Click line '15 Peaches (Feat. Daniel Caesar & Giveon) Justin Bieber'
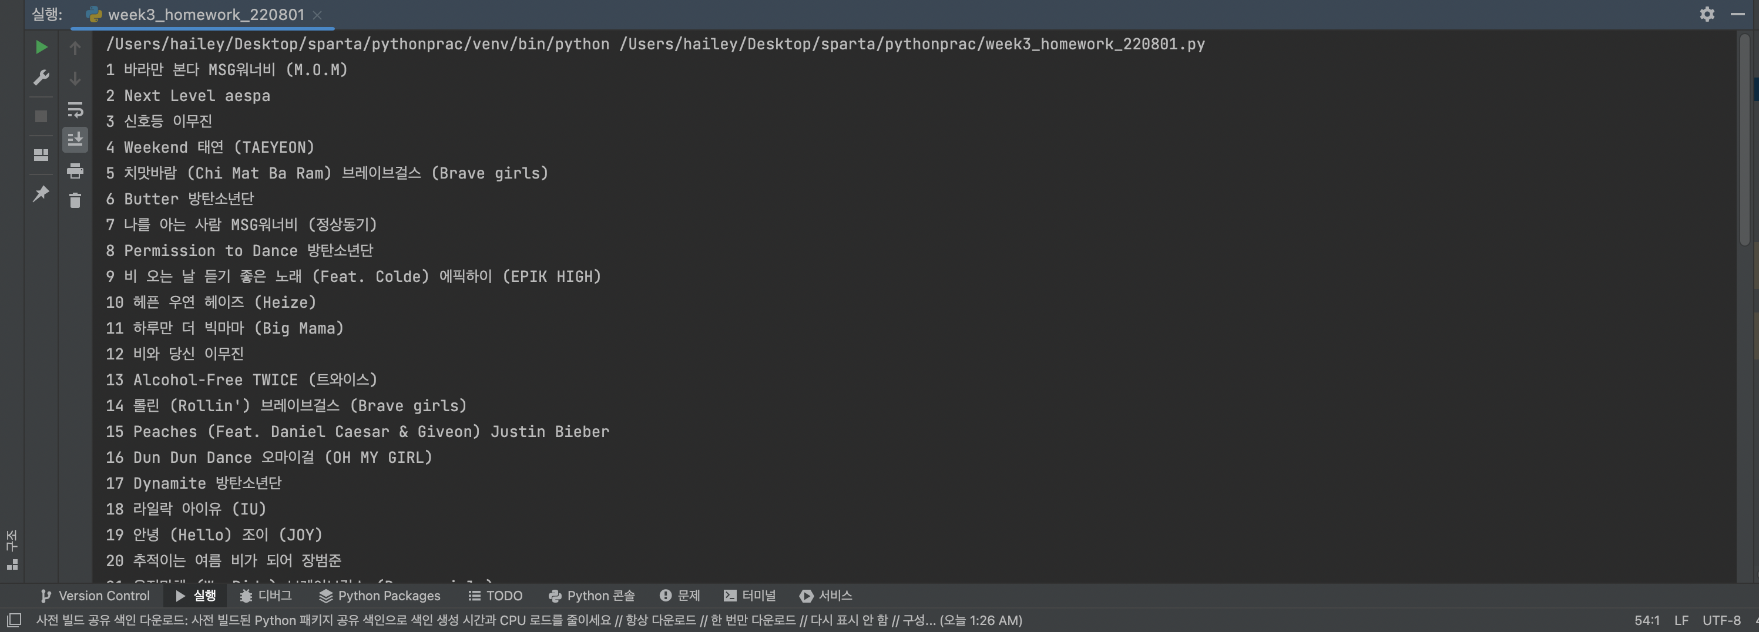The height and width of the screenshot is (632, 1759). click(x=357, y=431)
